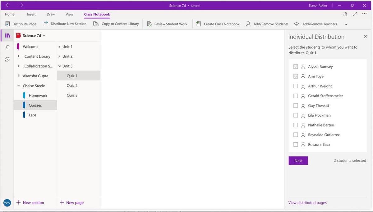Click the plus icon beside New page
Viewport: 373px width, 212px height.
[62, 203]
